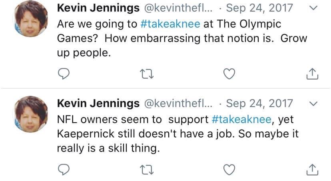331x181 pixels.
Task: Retweet the Olympic Games tweet
Action: (147, 74)
